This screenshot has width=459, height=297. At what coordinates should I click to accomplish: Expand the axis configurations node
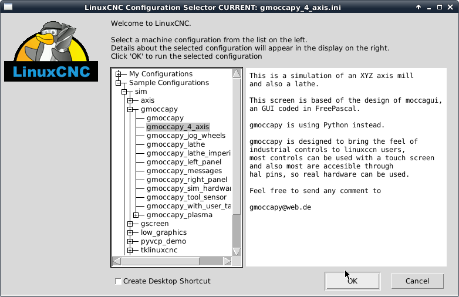[x=130, y=100]
